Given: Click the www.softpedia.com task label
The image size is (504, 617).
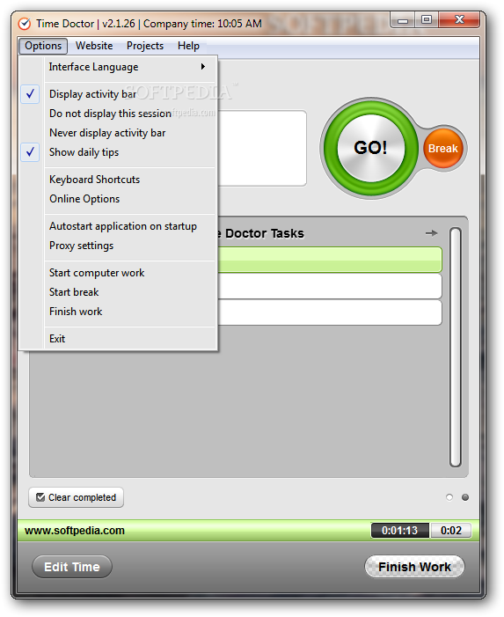Looking at the screenshot, I should (75, 531).
